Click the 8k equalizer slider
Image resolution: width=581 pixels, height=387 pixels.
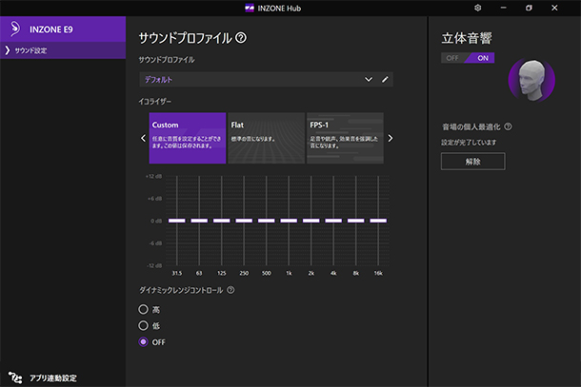pyautogui.click(x=355, y=221)
